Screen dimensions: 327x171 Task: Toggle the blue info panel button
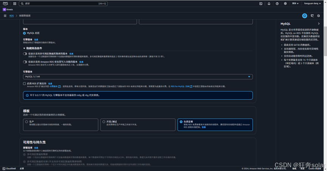[x=305, y=16]
